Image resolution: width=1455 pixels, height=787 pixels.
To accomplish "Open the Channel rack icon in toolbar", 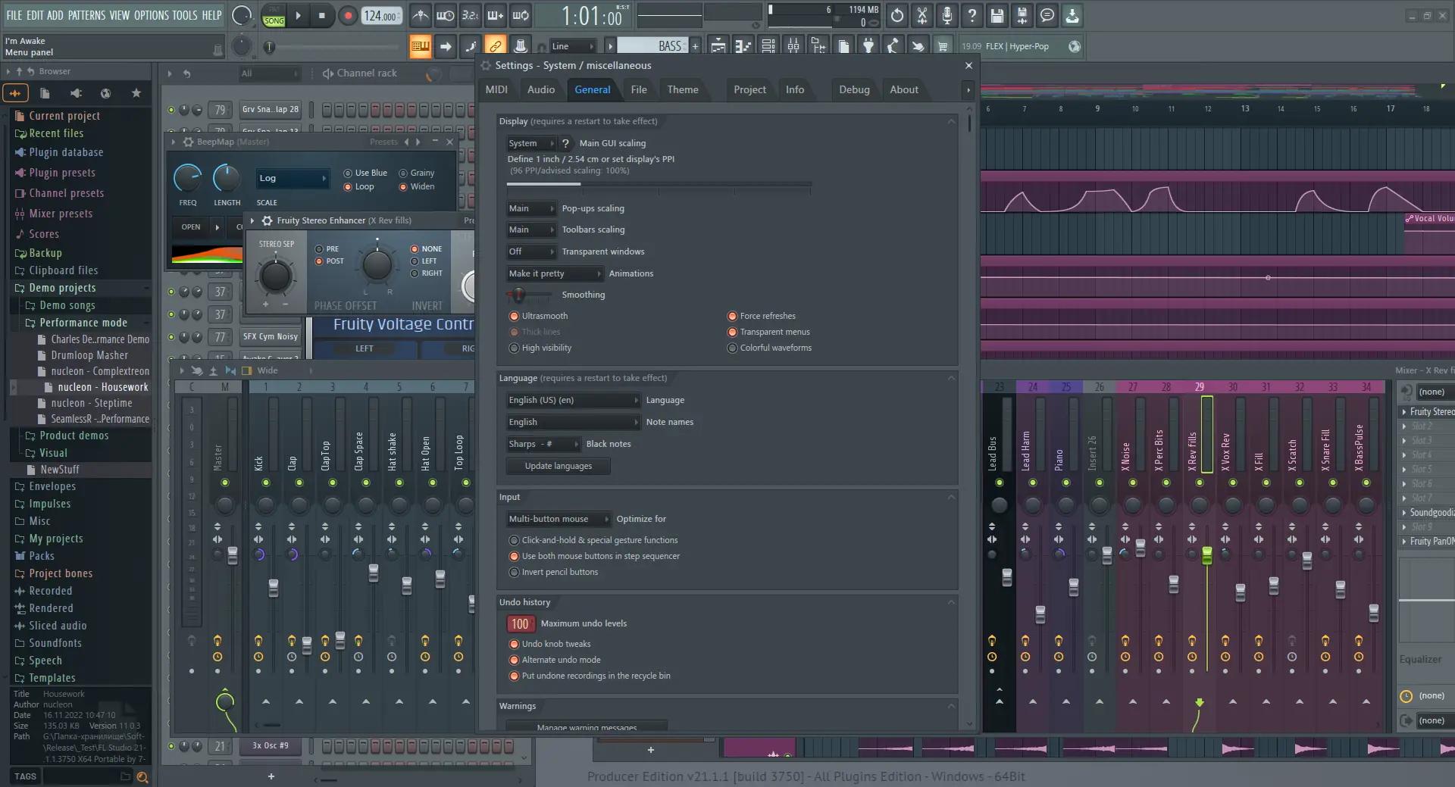I will click(768, 45).
